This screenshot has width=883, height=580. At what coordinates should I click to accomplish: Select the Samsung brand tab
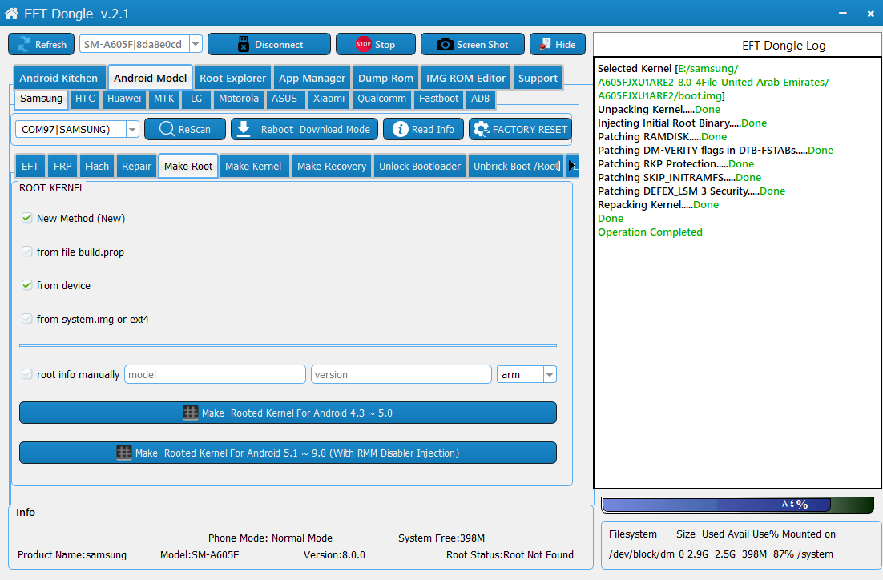coord(41,99)
